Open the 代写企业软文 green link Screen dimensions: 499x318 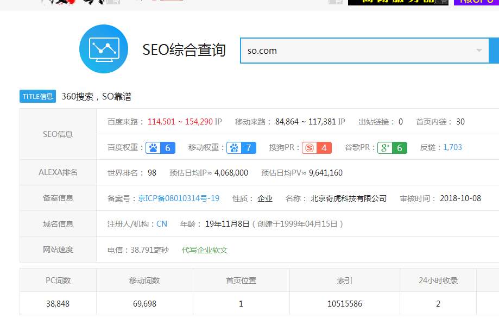(x=205, y=250)
